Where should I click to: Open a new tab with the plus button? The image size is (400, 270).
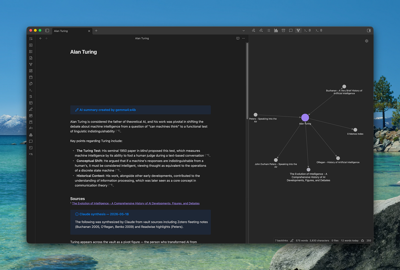point(96,31)
